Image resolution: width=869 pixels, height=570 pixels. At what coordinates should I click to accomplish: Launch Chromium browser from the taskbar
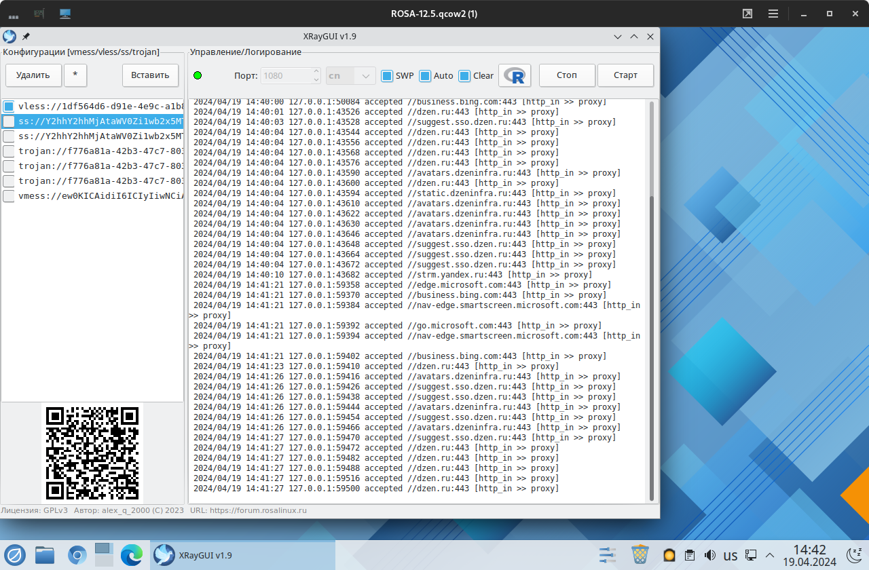[77, 555]
